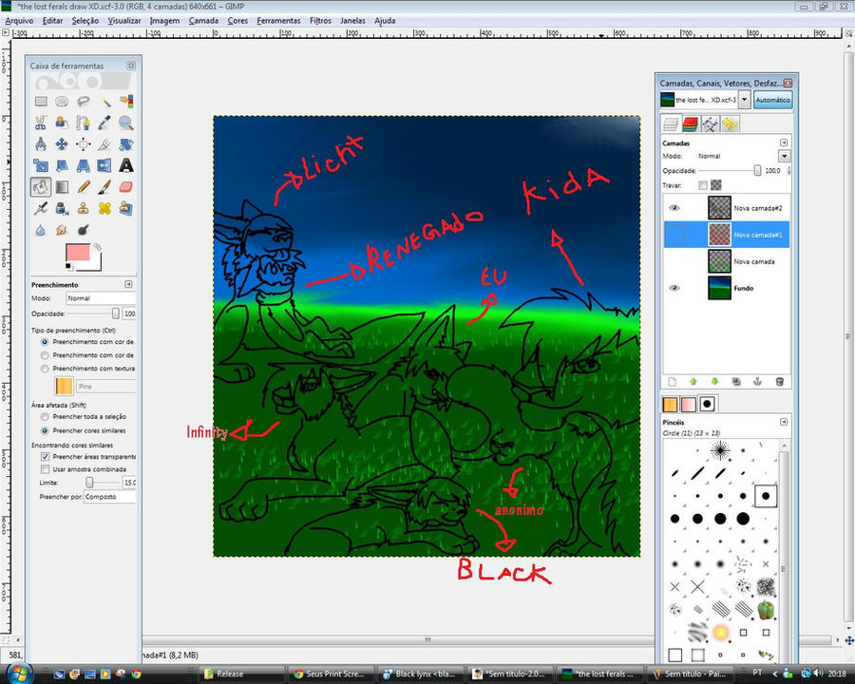Viewport: 855px width, 684px height.
Task: Anchor the floating layer
Action: (x=757, y=382)
